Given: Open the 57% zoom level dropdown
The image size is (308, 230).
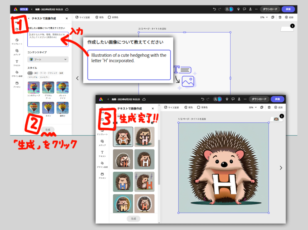Looking at the screenshot, I should pos(264,18).
